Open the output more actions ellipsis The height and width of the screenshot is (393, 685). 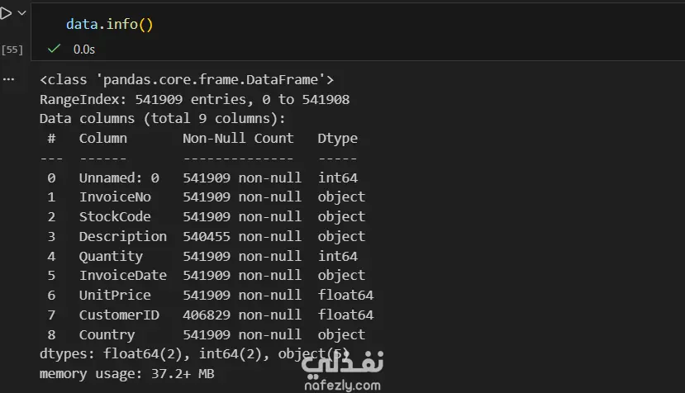click(8, 79)
